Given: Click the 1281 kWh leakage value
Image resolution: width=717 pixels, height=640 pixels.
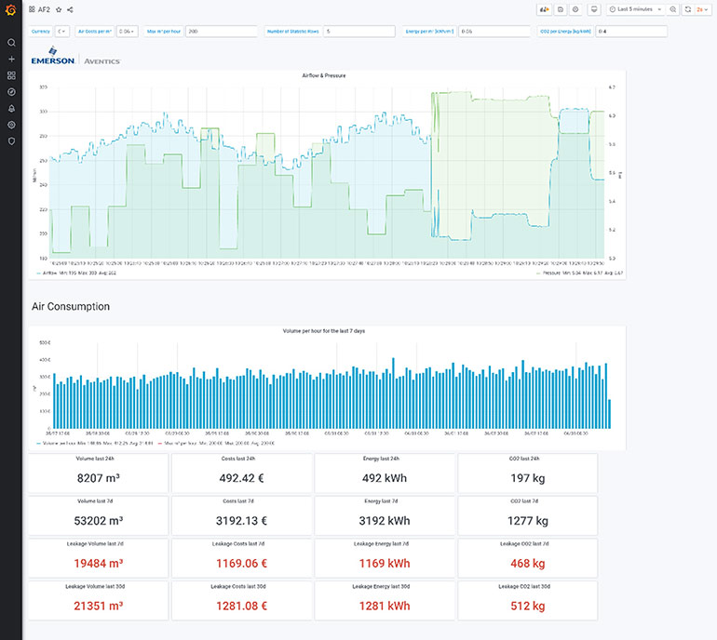Looking at the screenshot, I should coord(385,606).
